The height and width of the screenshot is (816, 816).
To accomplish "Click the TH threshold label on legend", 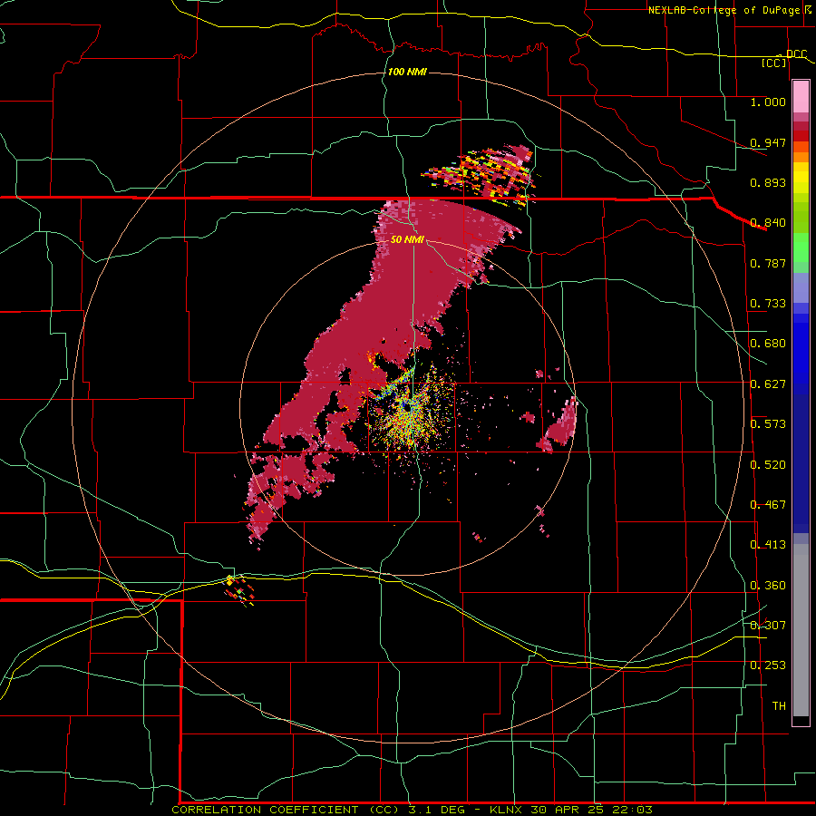I will click(779, 706).
